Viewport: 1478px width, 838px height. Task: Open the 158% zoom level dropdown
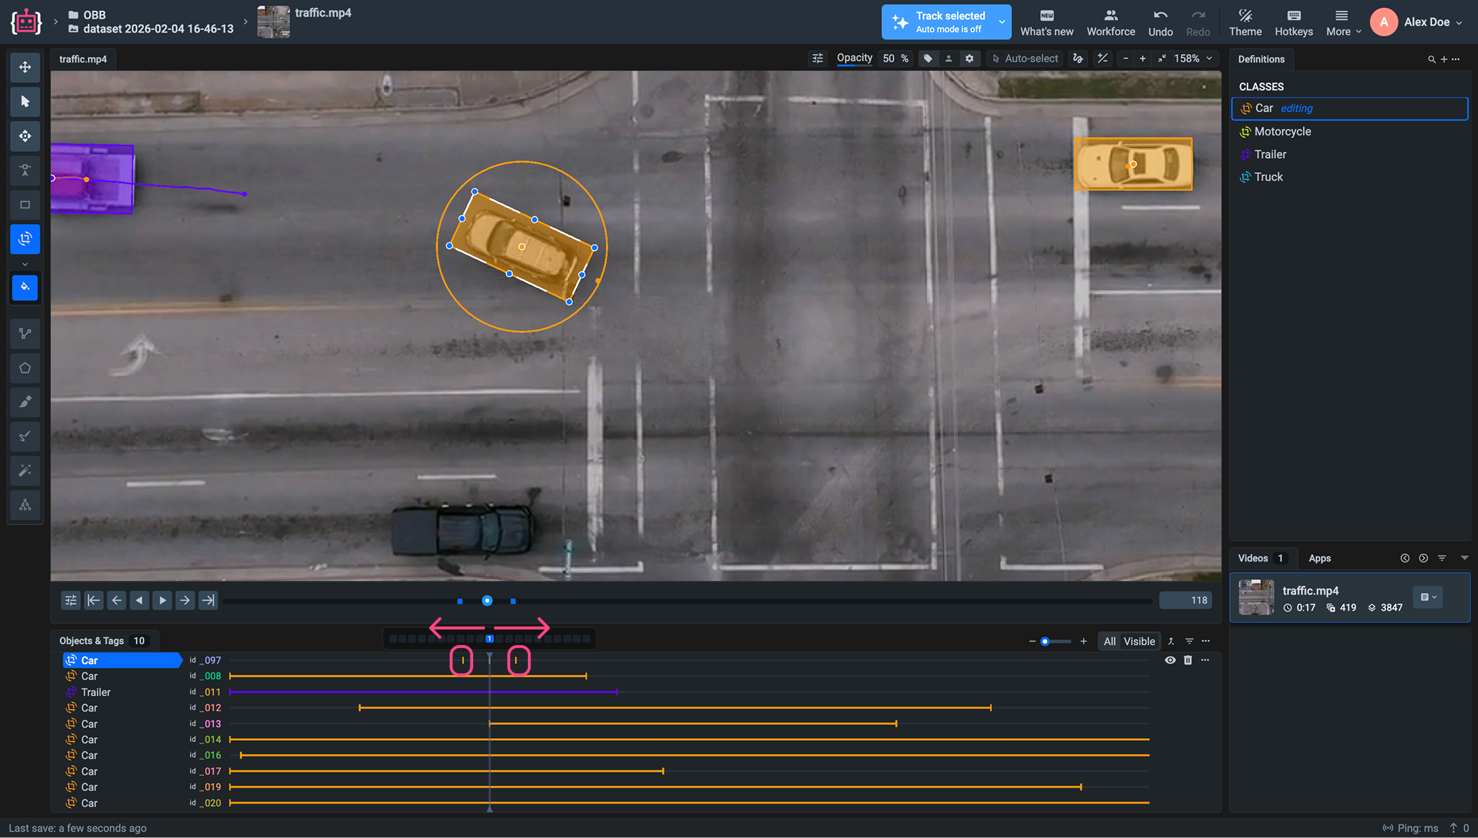point(1193,59)
